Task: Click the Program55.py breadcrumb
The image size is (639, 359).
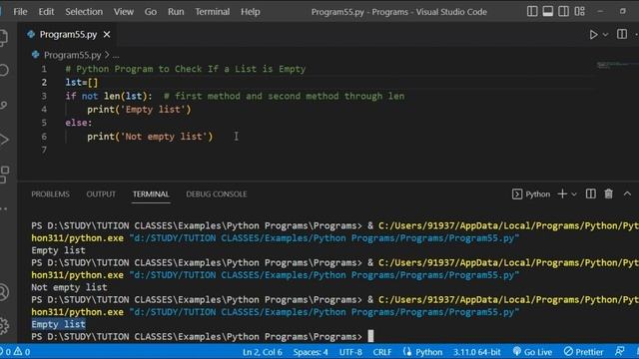Action: pos(72,55)
